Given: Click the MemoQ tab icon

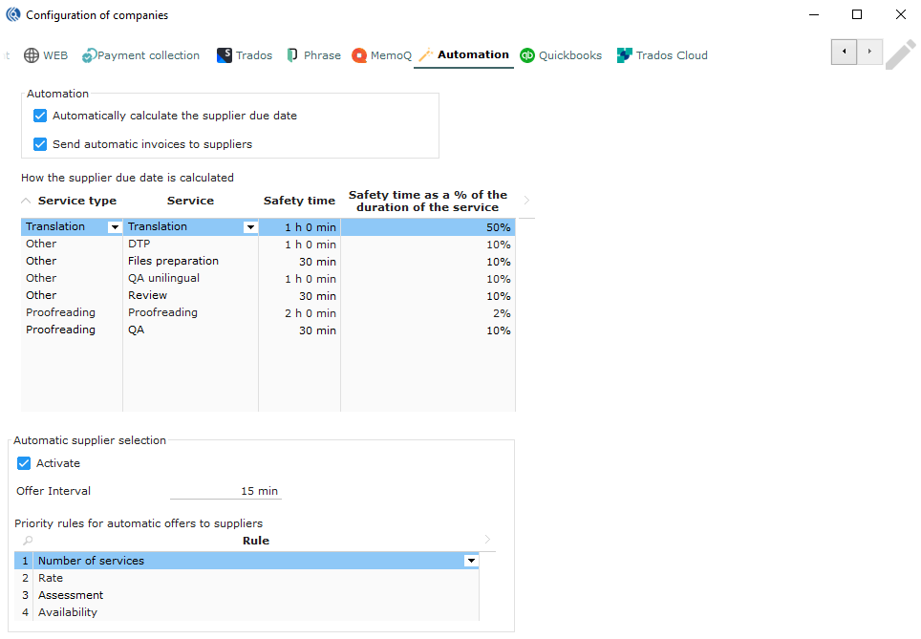Looking at the screenshot, I should coord(359,55).
